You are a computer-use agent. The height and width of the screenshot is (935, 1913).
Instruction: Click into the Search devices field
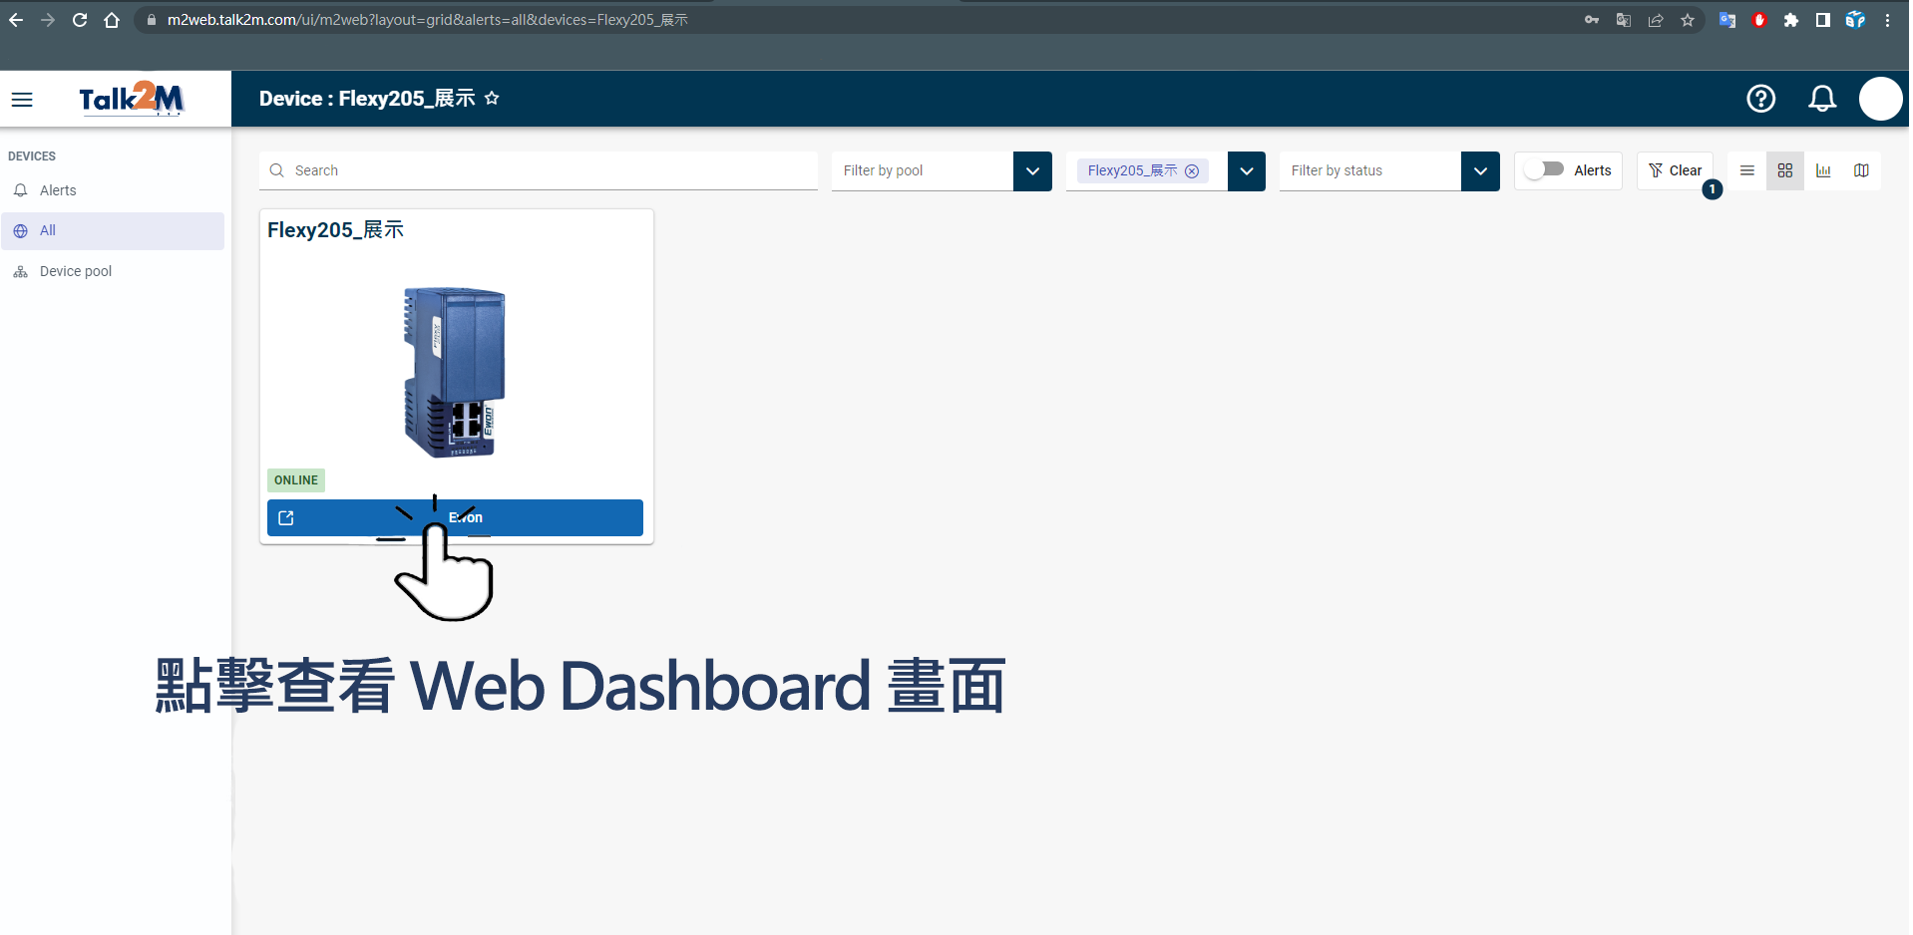539,170
